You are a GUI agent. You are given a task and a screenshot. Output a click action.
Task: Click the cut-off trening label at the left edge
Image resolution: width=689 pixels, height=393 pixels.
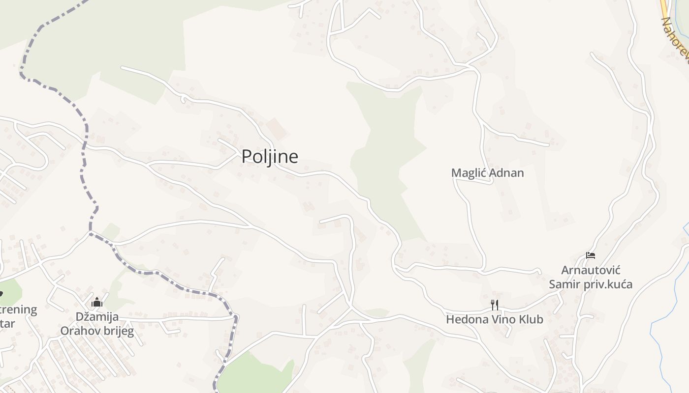click(x=18, y=316)
